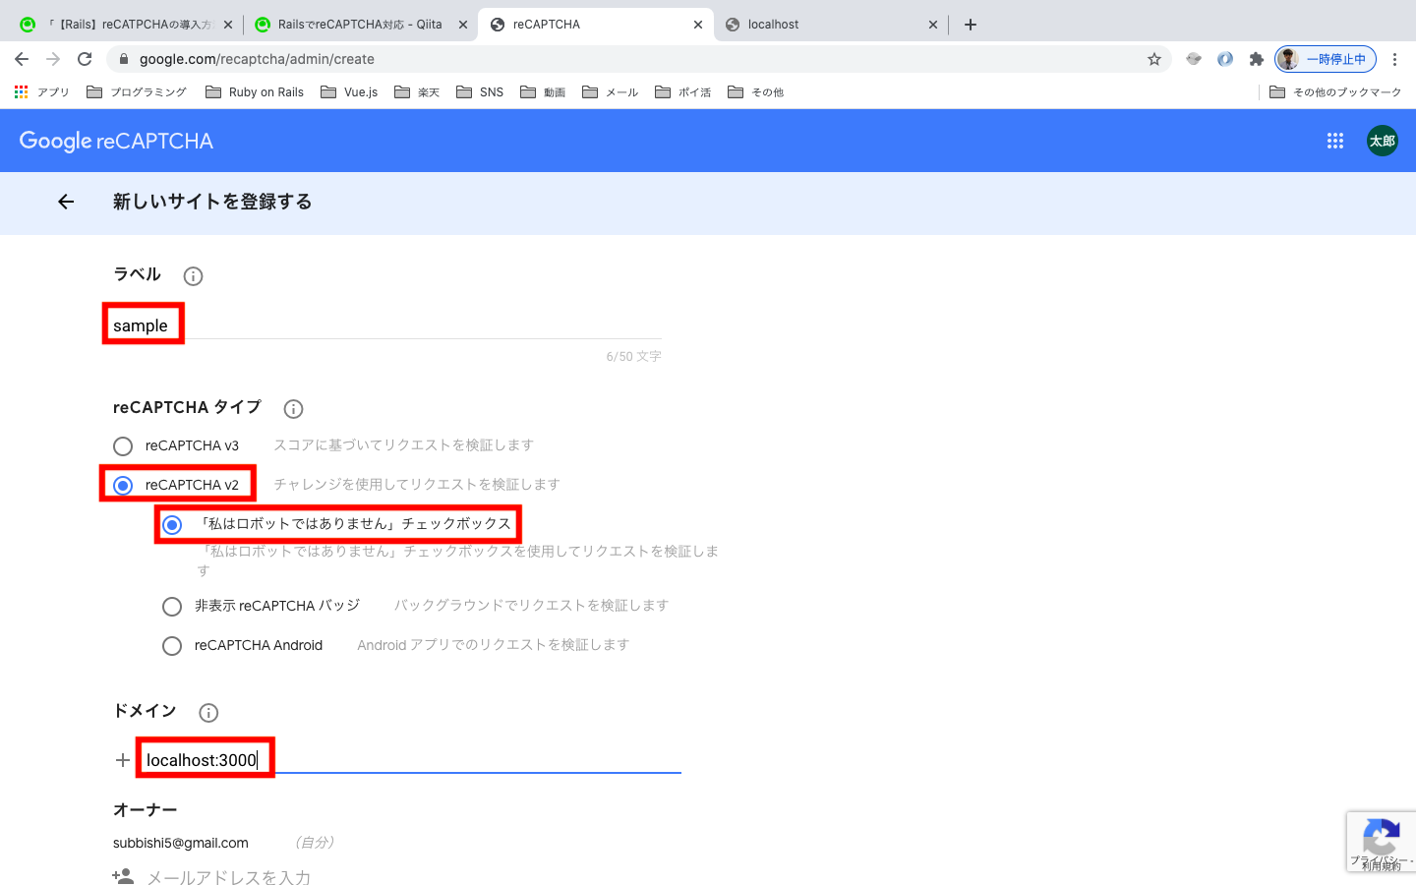The width and height of the screenshot is (1416, 885).
Task: Click the 一時停止中 profile button
Action: [x=1326, y=59]
